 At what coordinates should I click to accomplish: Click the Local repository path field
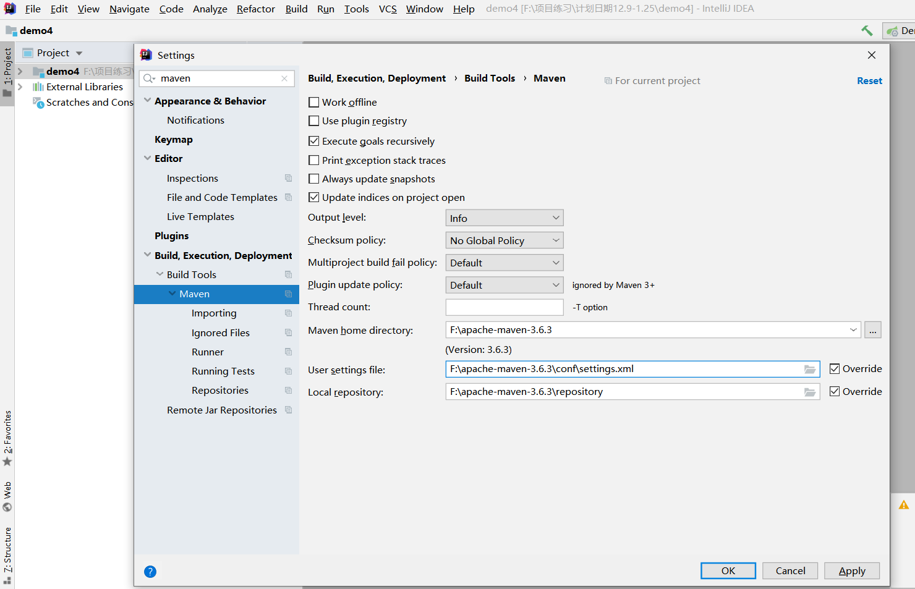point(632,392)
